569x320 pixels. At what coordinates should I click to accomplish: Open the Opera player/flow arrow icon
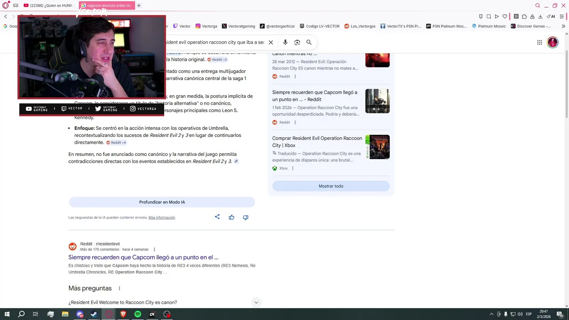coord(497,16)
